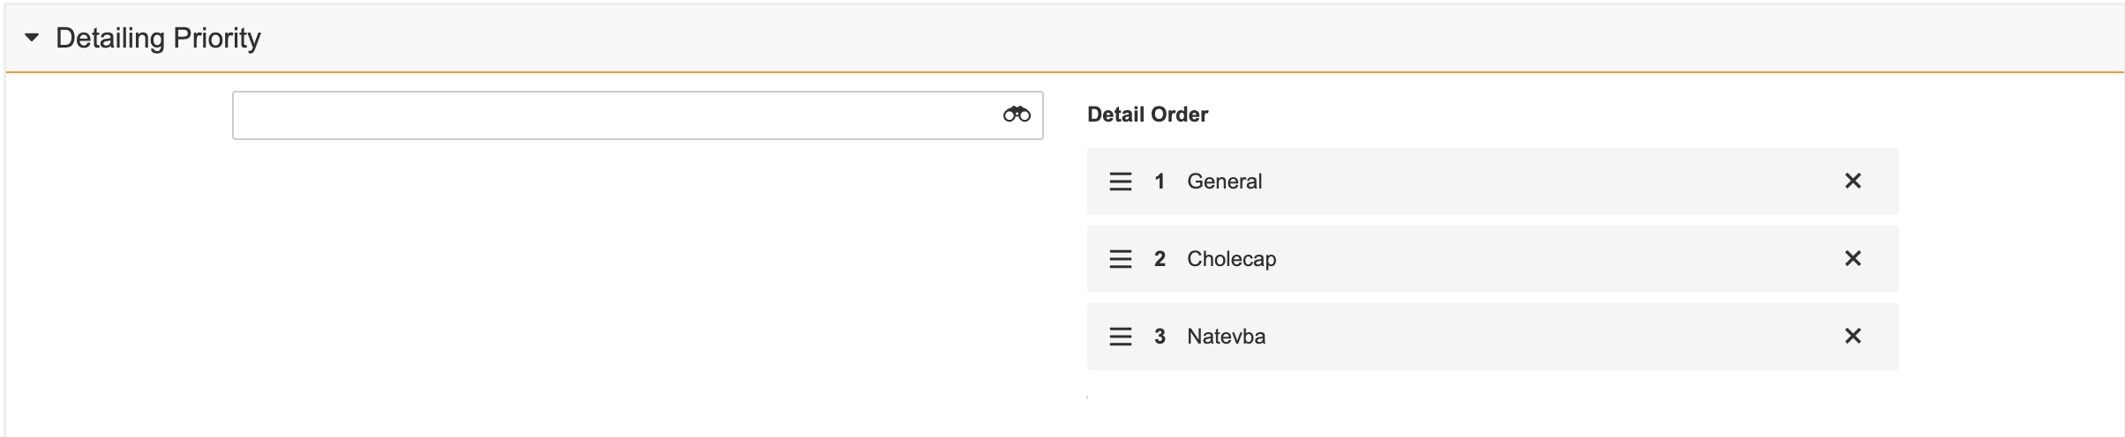Viewport: 2125px width, 437px height.
Task: Click the Detailing Priority header title
Action: pyautogui.click(x=158, y=38)
